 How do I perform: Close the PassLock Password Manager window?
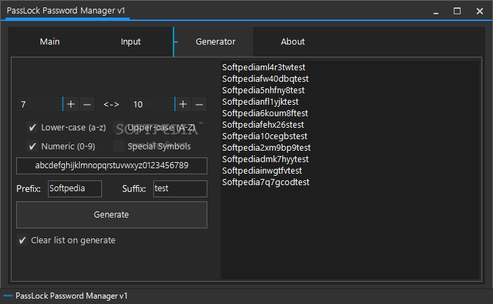click(479, 11)
